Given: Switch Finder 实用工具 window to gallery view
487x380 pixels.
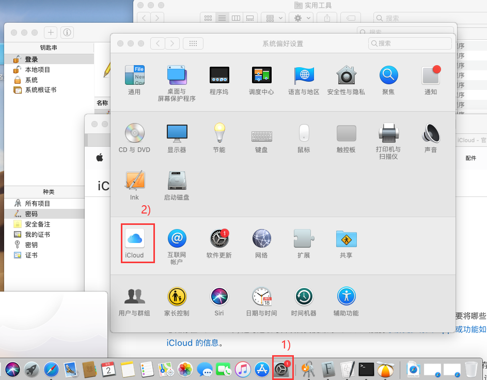Looking at the screenshot, I should pos(250,18).
